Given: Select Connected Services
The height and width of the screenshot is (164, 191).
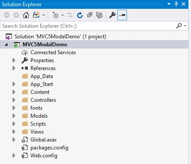Looking at the screenshot, I should pos(53,52).
